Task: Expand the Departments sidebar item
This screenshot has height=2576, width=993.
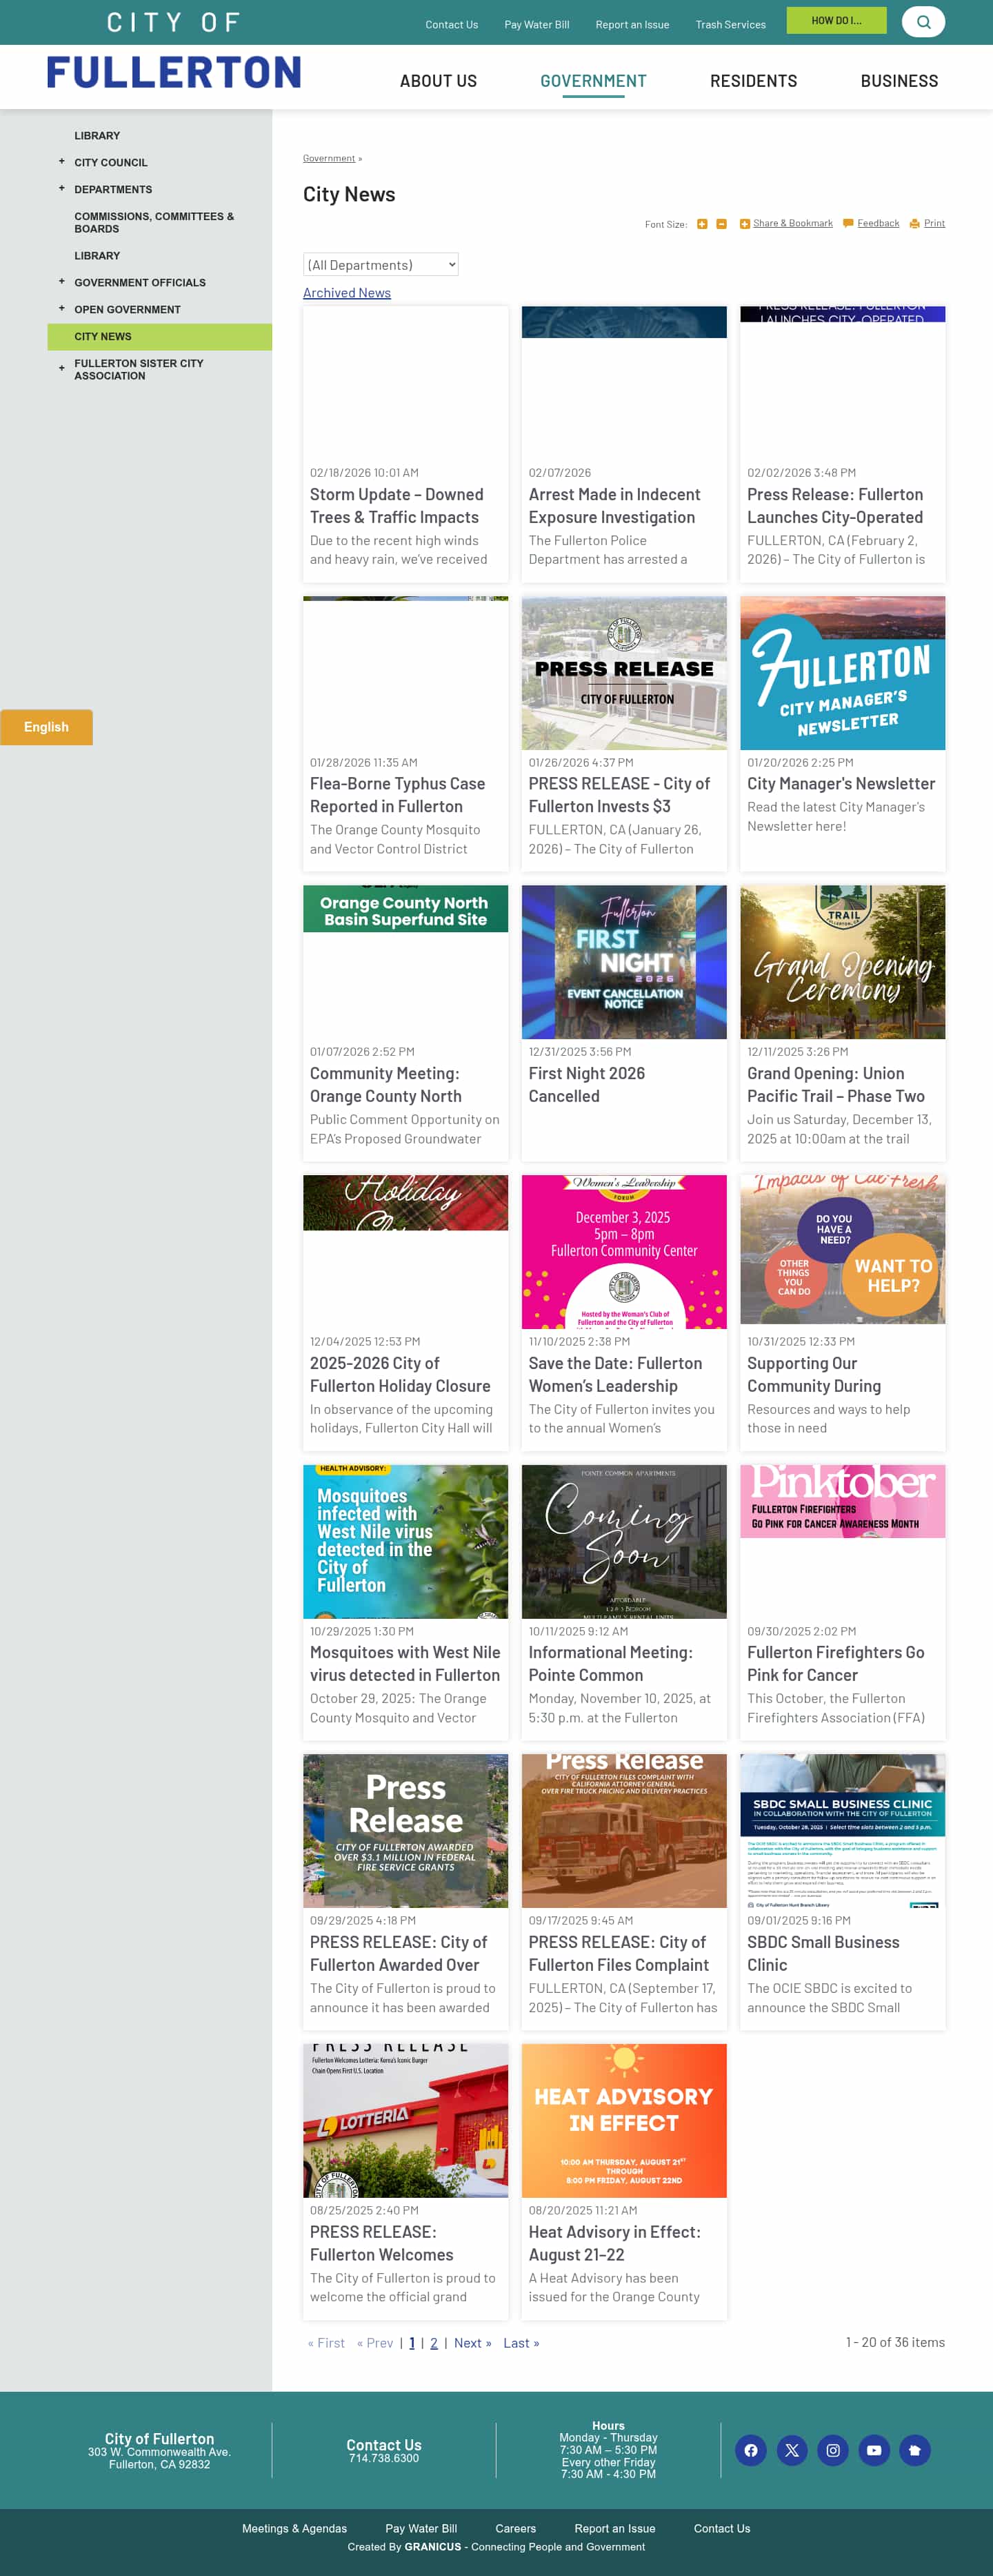Action: pos(62,188)
